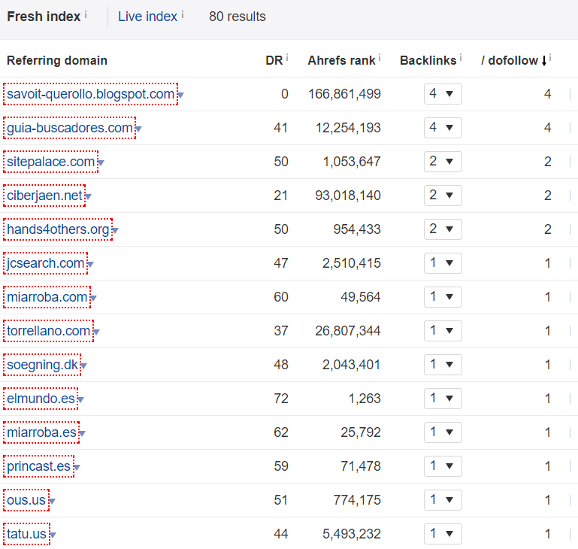Viewport: 578px width, 549px height.
Task: Open backlinks dropdown for hands4others.org
Action: coord(443,229)
